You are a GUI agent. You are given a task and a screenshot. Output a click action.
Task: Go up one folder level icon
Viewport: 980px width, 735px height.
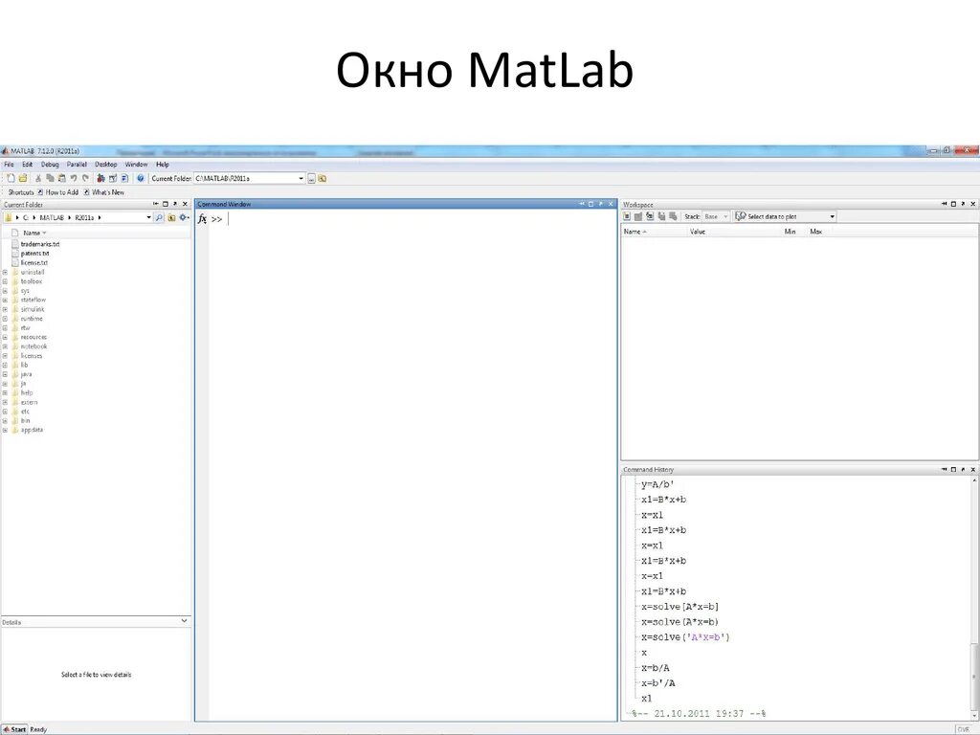coord(323,179)
